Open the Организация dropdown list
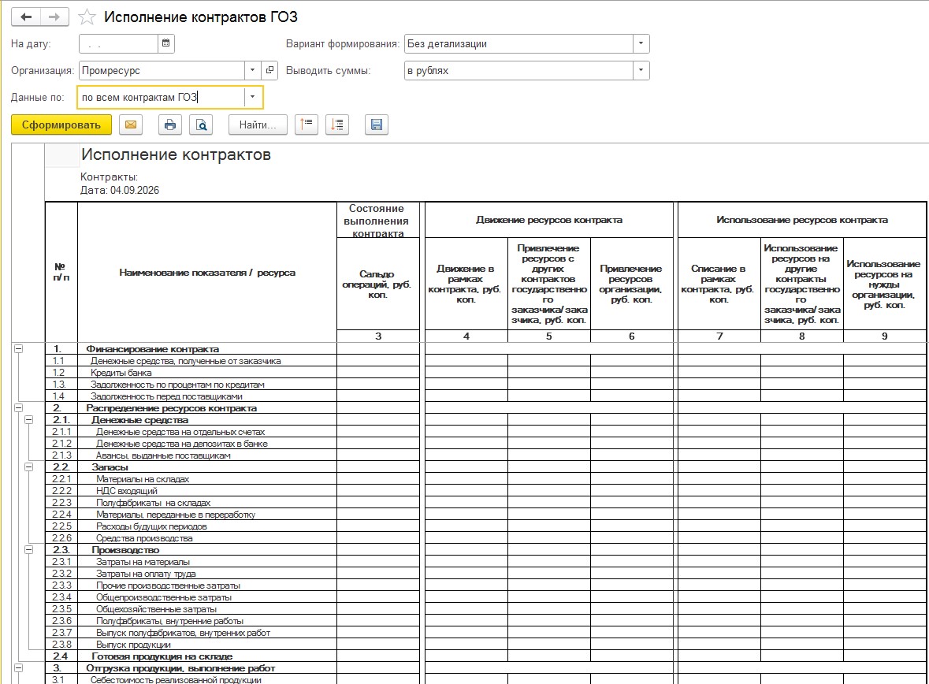 coord(253,70)
